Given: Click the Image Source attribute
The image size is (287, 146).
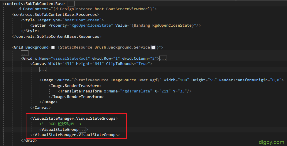Looking at the screenshot, I should coord(62,80).
